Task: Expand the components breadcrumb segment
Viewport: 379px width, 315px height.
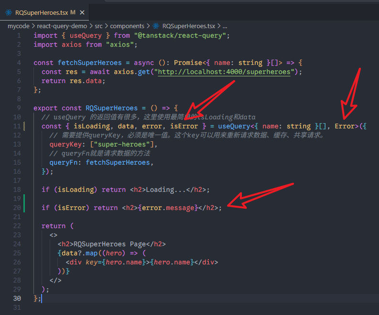Action: click(x=127, y=26)
